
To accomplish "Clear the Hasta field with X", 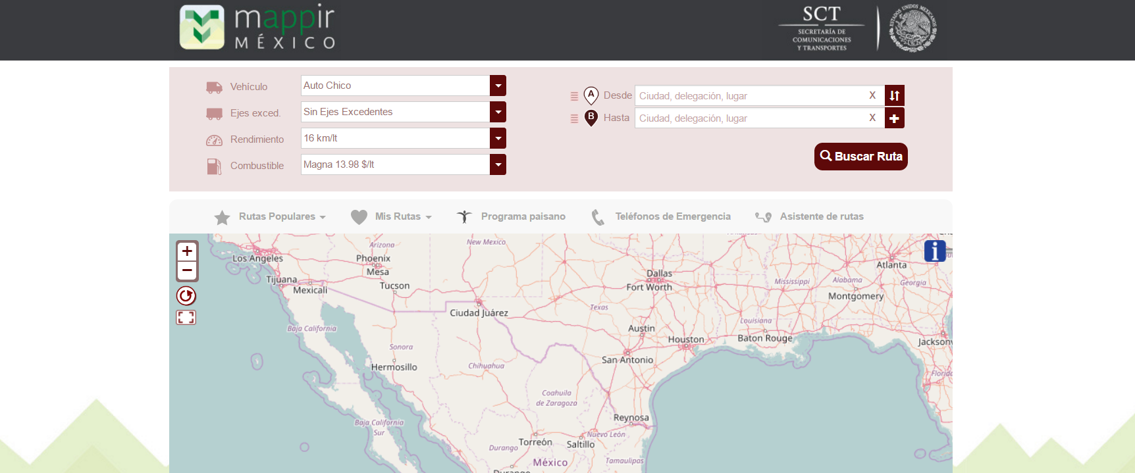I will pos(872,118).
